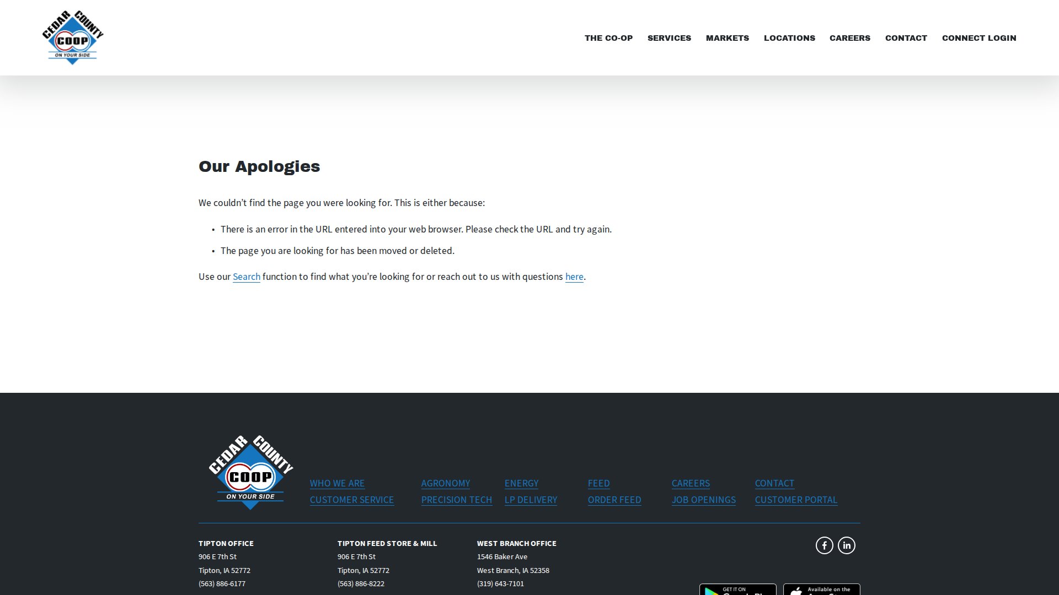The width and height of the screenshot is (1059, 595).
Task: Open the Facebook icon in footer
Action: [824, 545]
